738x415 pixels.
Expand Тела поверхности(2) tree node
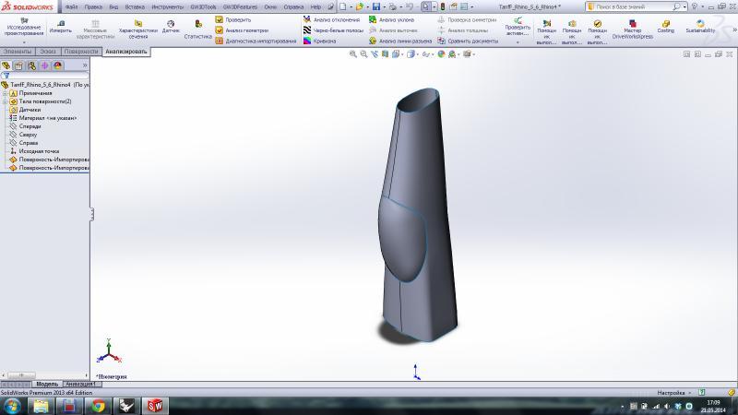[x=5, y=101]
